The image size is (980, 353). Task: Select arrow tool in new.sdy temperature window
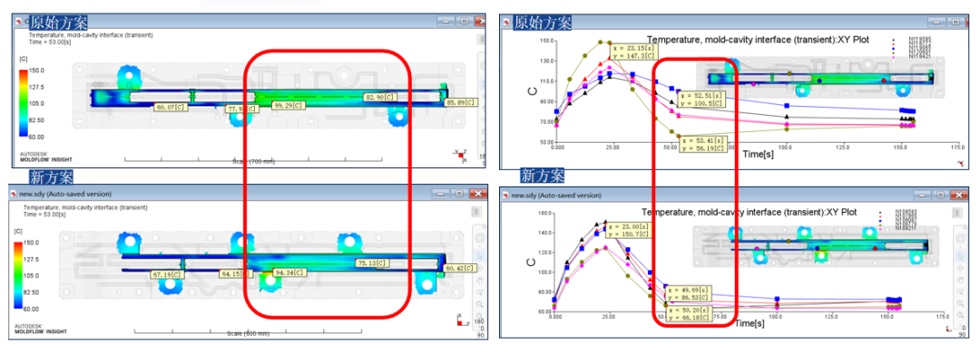pyautogui.click(x=479, y=256)
